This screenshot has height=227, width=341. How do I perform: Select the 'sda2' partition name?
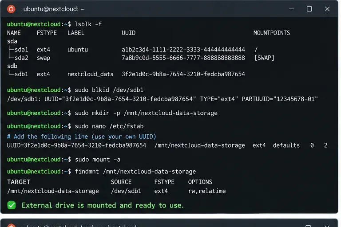(x=21, y=58)
